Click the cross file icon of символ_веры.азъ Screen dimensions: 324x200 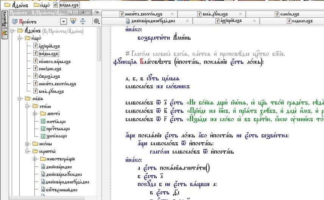[x=36, y=61]
